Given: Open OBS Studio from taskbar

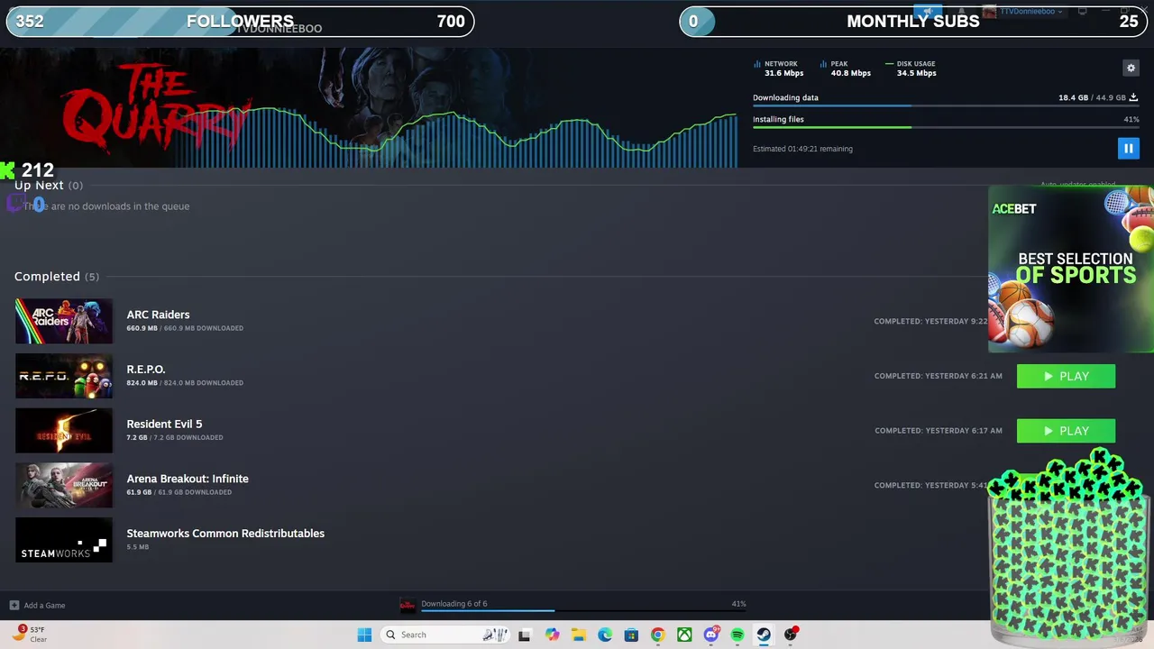Looking at the screenshot, I should pos(791,635).
